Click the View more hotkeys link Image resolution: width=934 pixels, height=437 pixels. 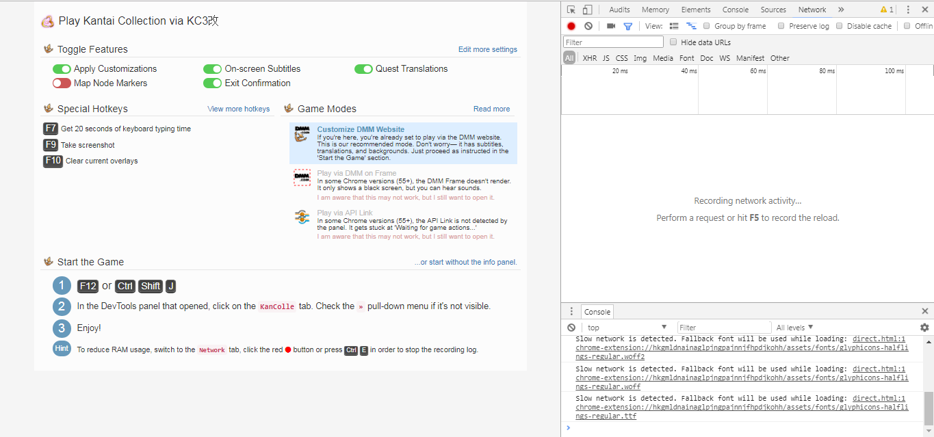(x=239, y=108)
